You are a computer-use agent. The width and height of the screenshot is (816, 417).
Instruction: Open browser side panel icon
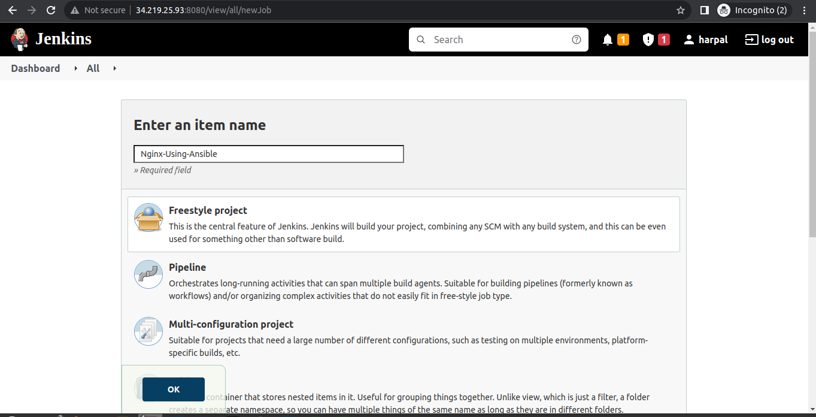point(705,10)
